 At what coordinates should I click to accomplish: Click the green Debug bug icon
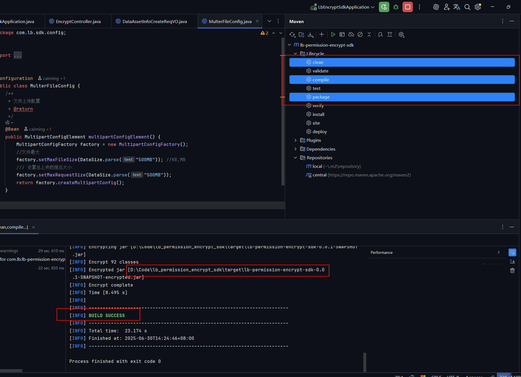pyautogui.click(x=396, y=7)
